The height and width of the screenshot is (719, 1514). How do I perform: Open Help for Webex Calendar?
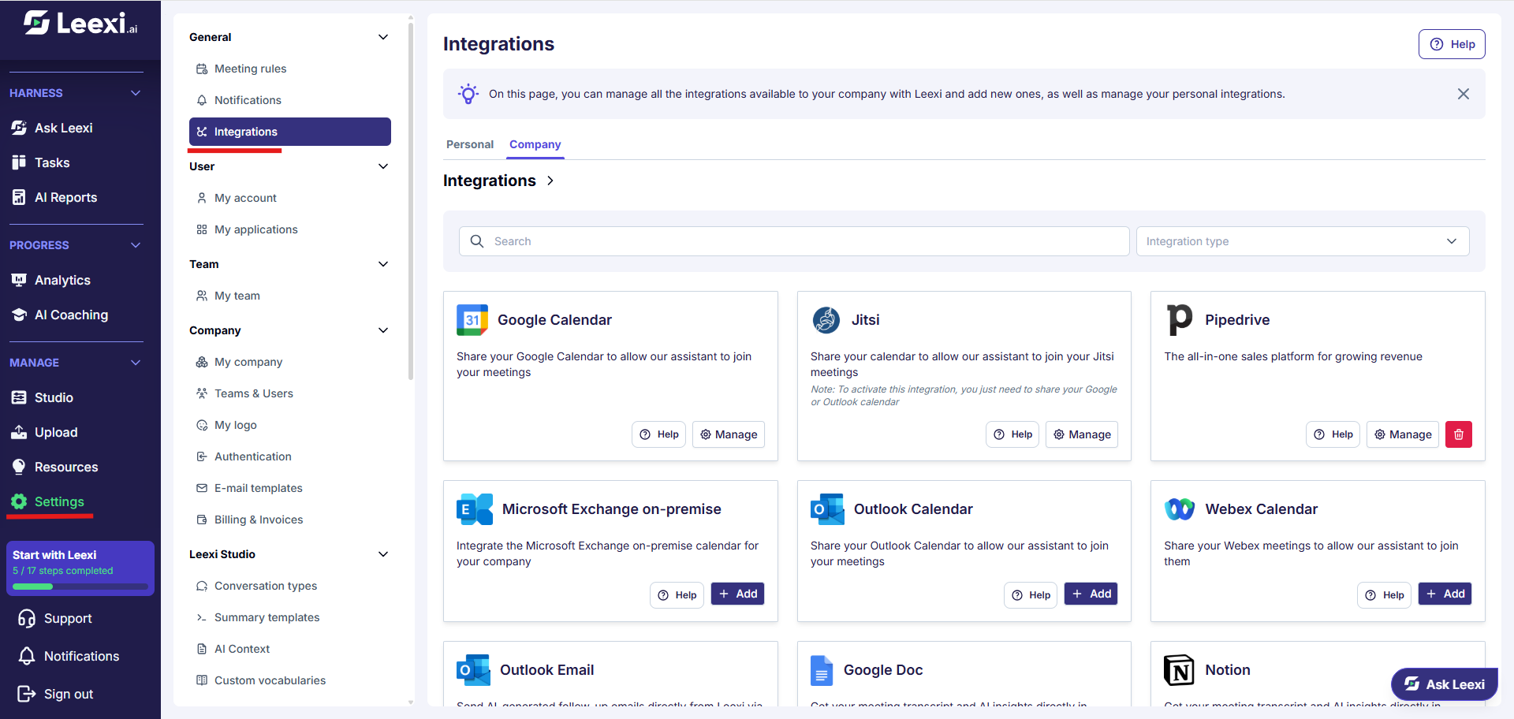tap(1385, 595)
